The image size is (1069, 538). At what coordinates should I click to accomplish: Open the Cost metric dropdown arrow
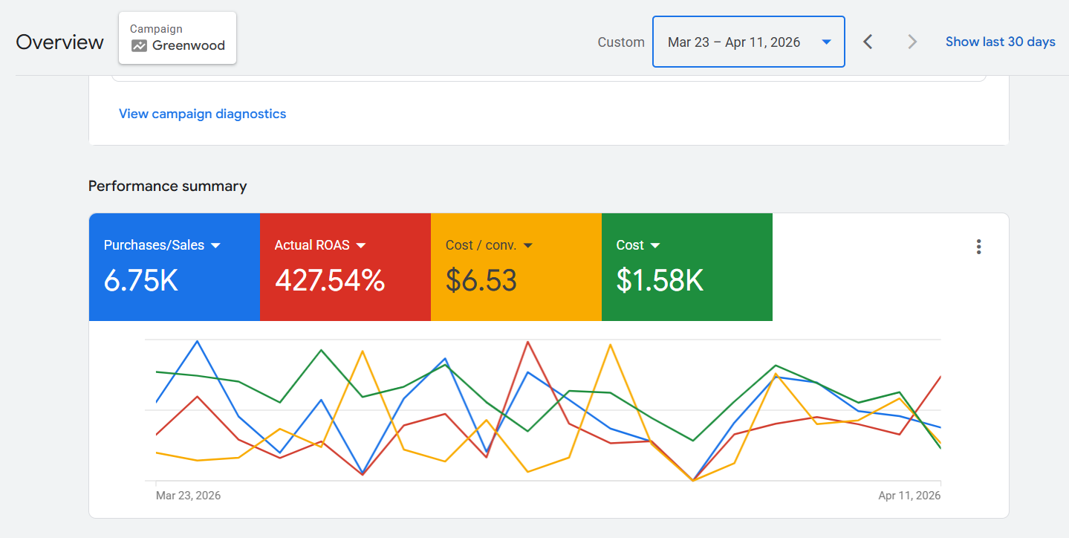coord(655,245)
